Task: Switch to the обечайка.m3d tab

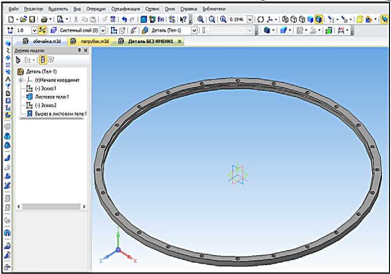Action: [x=42, y=42]
